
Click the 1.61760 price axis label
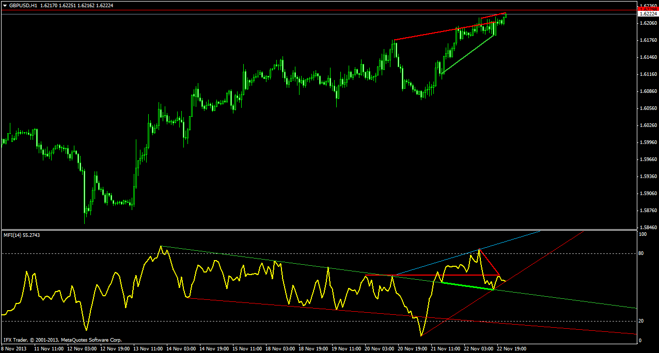[648, 40]
